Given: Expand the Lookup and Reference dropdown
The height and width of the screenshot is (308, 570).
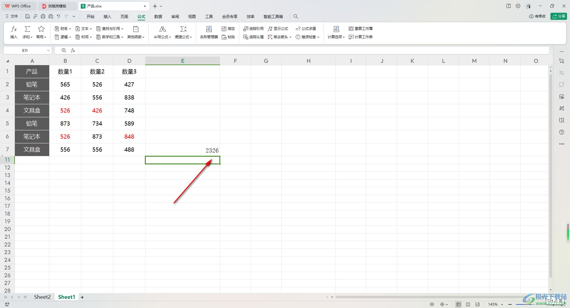Looking at the screenshot, I should 110,29.
